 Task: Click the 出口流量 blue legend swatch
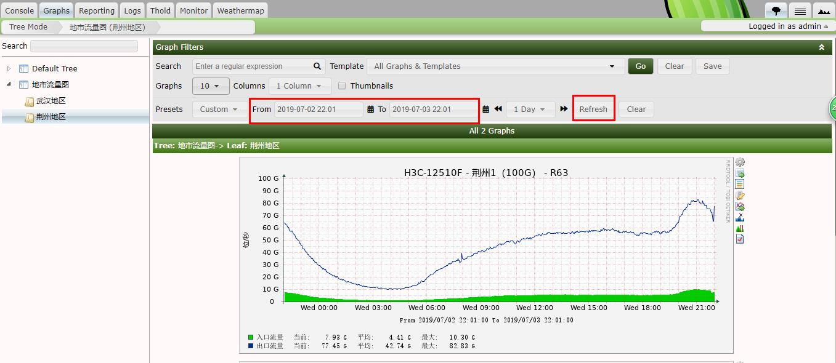click(x=251, y=346)
